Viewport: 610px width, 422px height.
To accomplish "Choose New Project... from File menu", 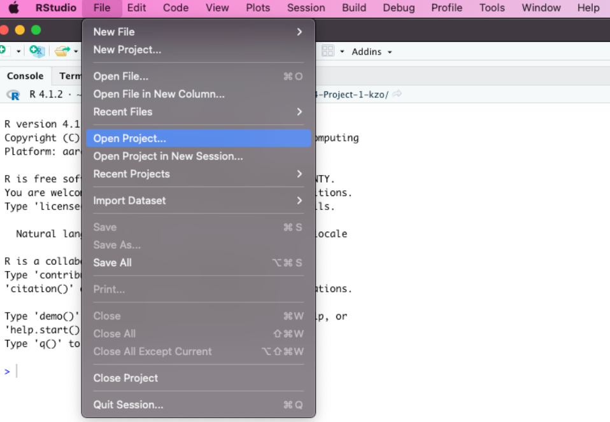I will [199, 50].
